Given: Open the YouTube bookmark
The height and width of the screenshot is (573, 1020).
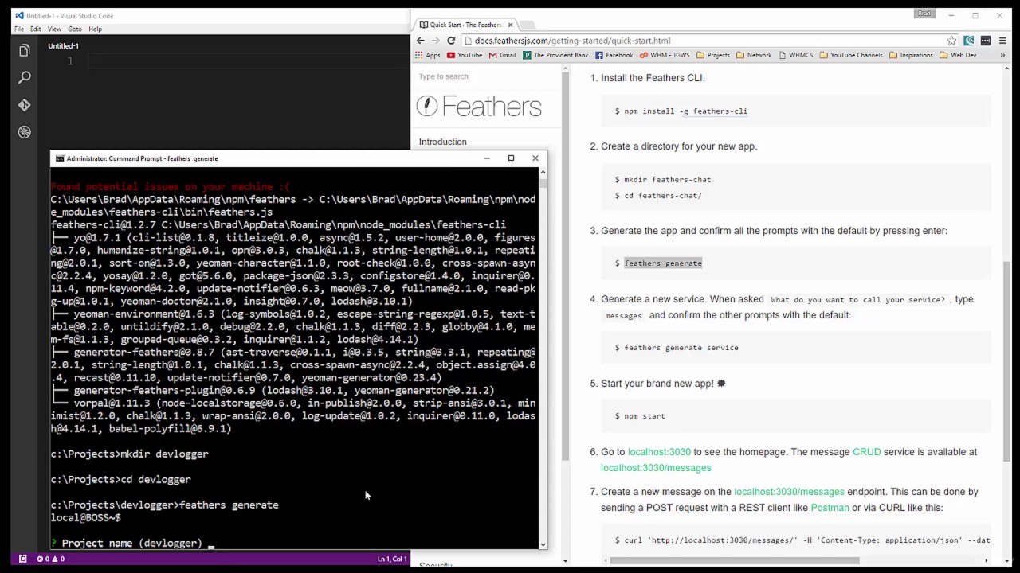Looking at the screenshot, I should (x=465, y=55).
